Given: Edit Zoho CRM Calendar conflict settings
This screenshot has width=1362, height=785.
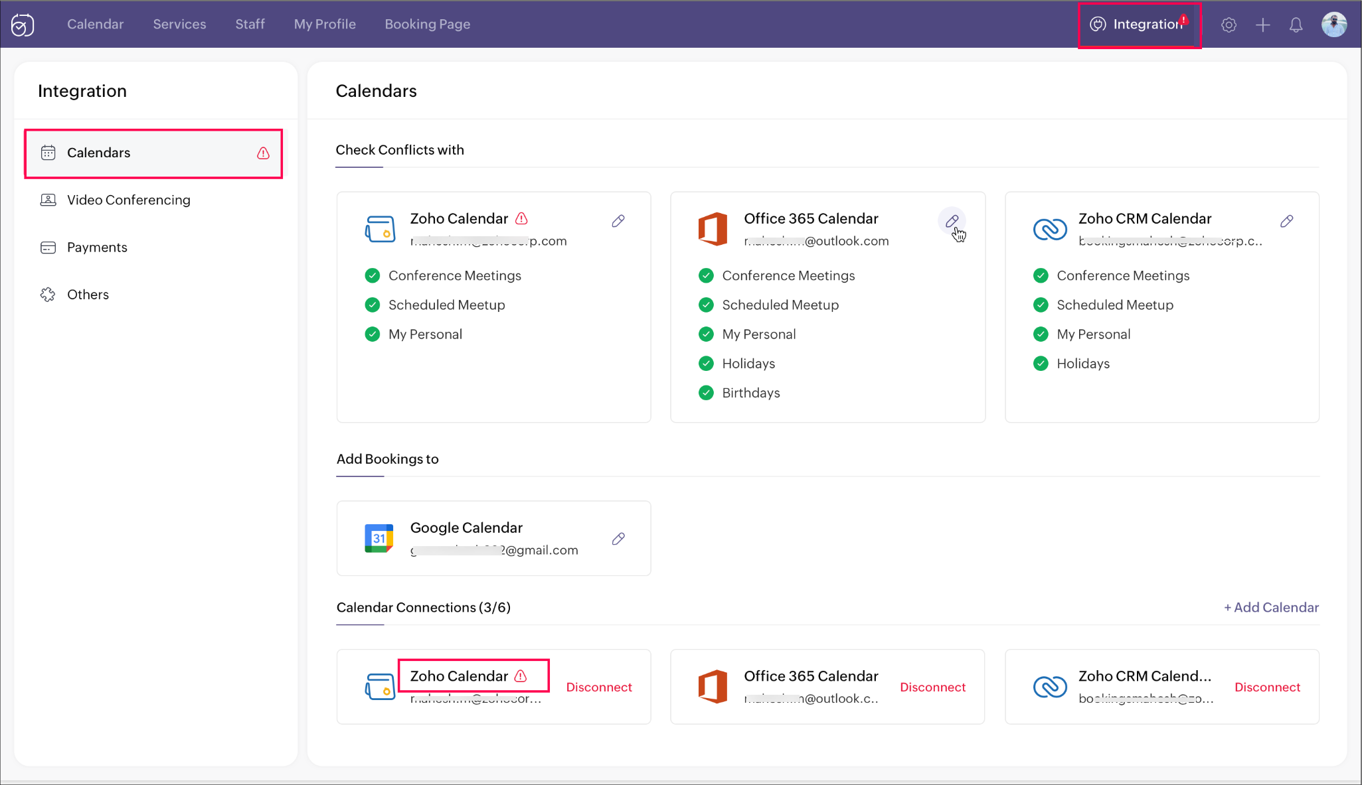Looking at the screenshot, I should [1286, 221].
